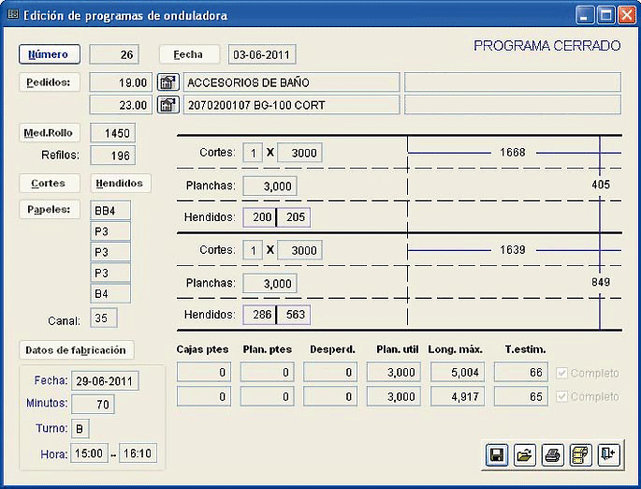Screen dimensions: 641x489
Task: Click the ACCESORIOS DE BAÑO description field
Action: [x=291, y=82]
